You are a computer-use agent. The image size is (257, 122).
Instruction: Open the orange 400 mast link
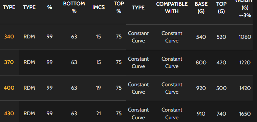click(x=9, y=88)
